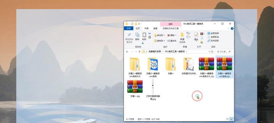
Task: Click the Paste shortcut icon under Copy path
Action: click(149, 37)
